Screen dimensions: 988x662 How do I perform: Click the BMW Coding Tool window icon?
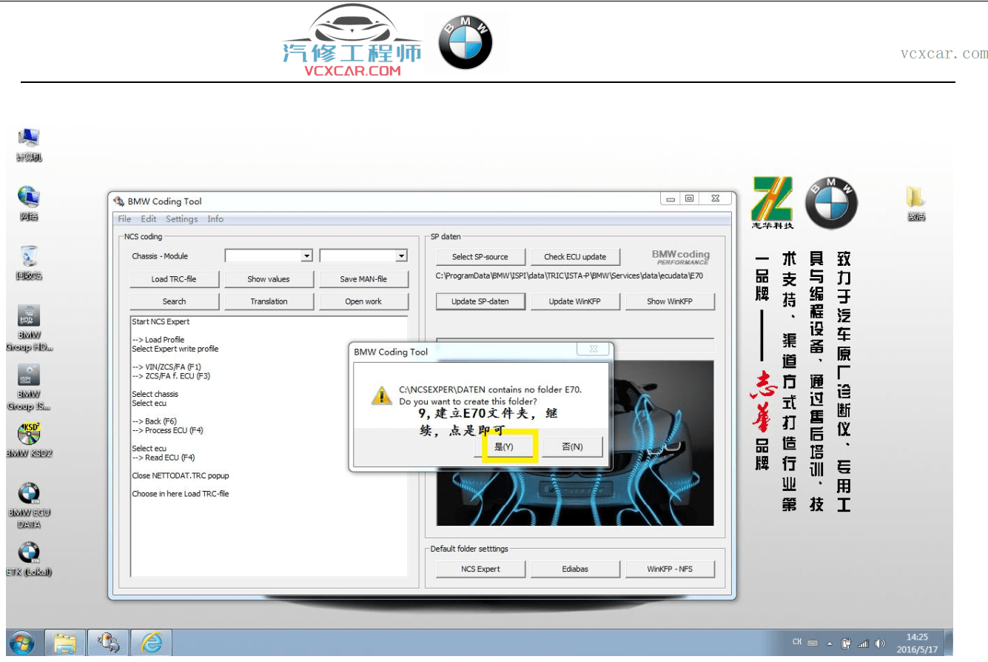(x=117, y=201)
